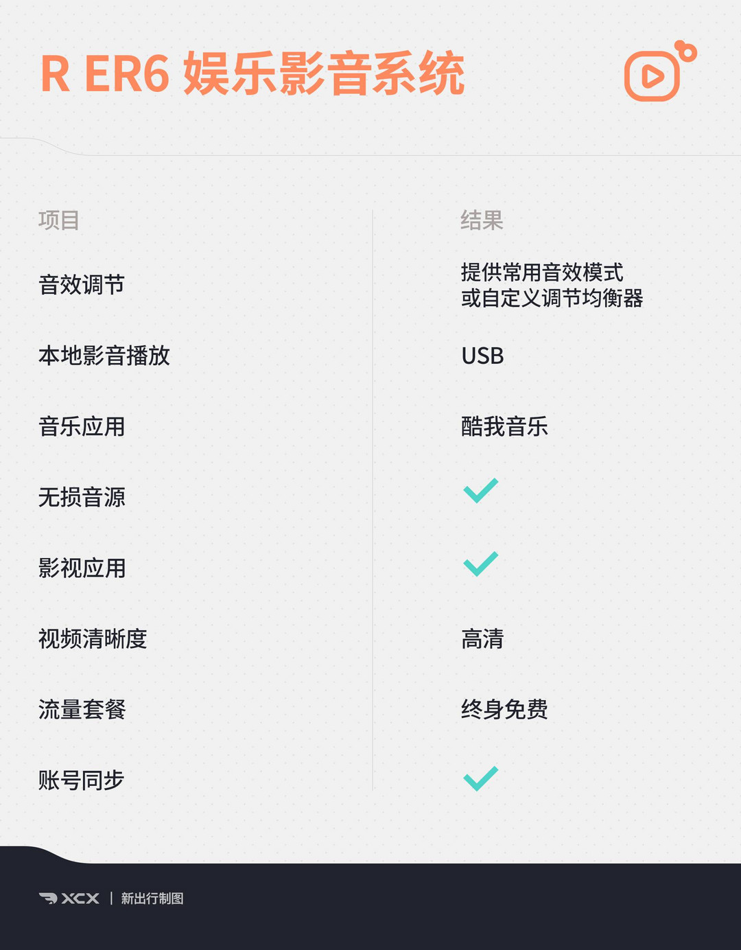Select the 结果 column header
The width and height of the screenshot is (741, 950).
(x=482, y=220)
